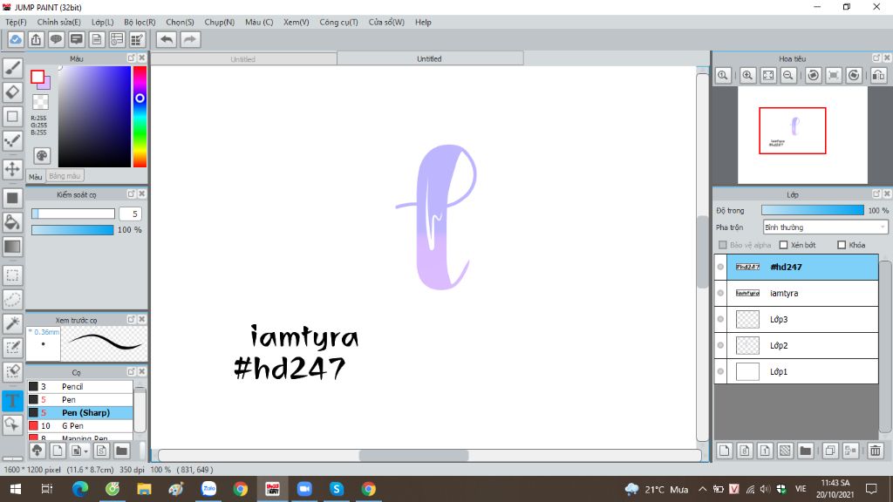Select the Move tool
The height and width of the screenshot is (502, 893).
click(12, 169)
